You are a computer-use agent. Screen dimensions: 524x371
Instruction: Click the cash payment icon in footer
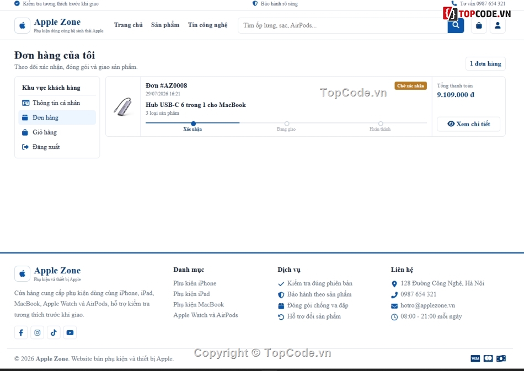click(501, 359)
